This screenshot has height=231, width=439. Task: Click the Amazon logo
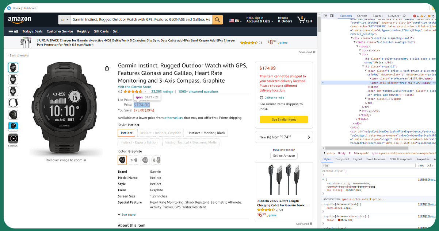coord(19,20)
